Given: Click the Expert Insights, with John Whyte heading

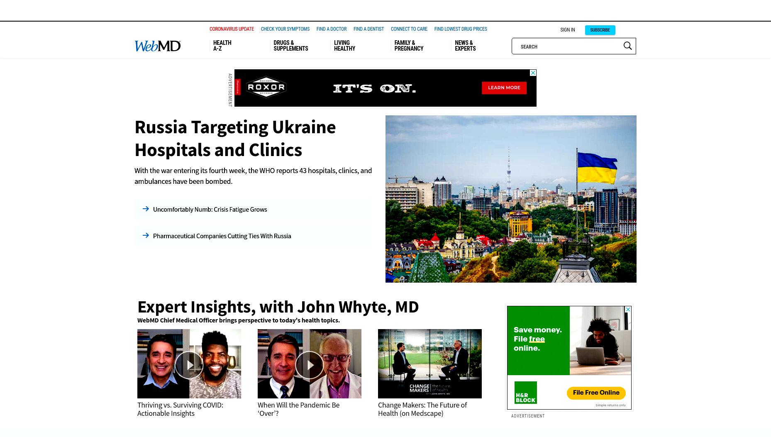Looking at the screenshot, I should (x=278, y=307).
